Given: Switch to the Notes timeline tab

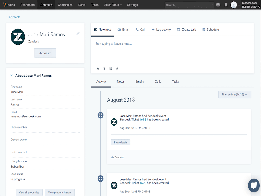Looking at the screenshot, I should point(121,82).
